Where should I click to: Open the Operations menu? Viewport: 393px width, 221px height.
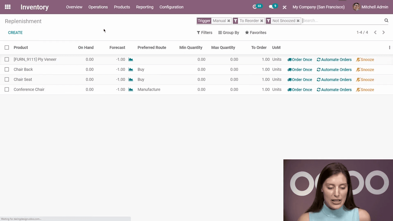98,7
